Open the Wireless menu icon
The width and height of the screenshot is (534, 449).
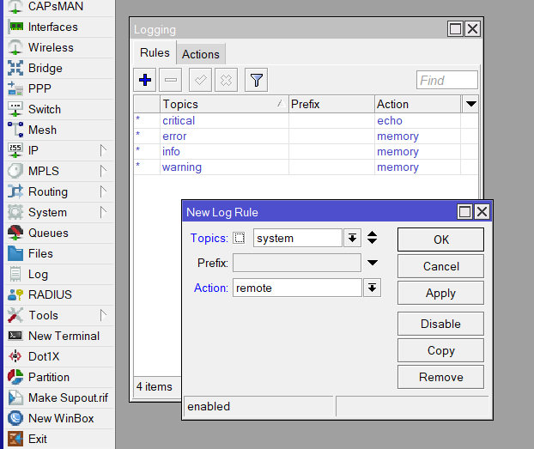(x=15, y=47)
